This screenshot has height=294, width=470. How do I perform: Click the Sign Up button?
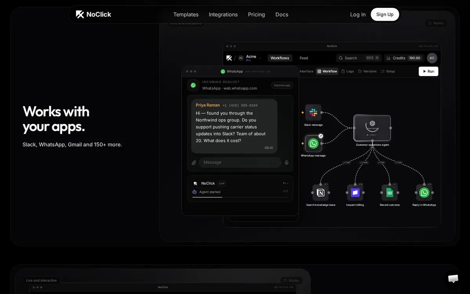385,15
